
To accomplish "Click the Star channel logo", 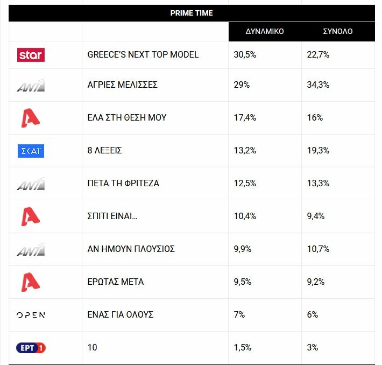I will pos(31,55).
